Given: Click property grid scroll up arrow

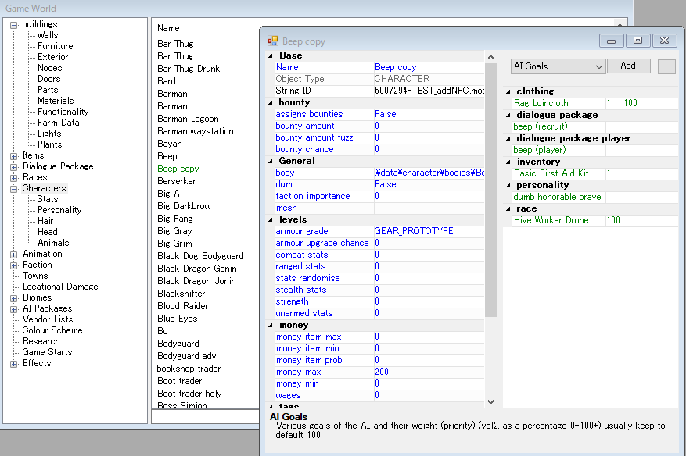Looking at the screenshot, I should [490, 57].
